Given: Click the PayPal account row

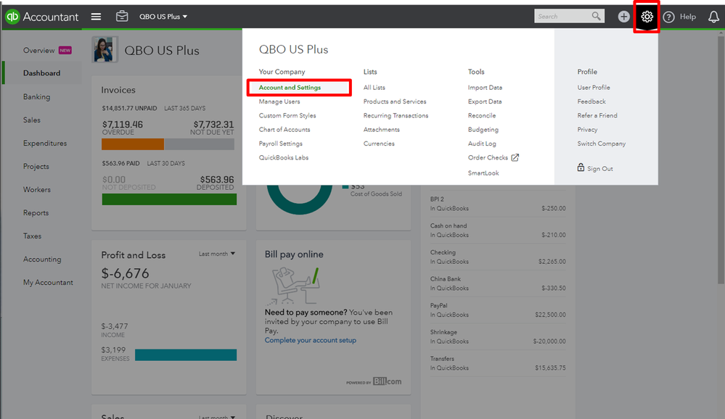Looking at the screenshot, I should 498,310.
